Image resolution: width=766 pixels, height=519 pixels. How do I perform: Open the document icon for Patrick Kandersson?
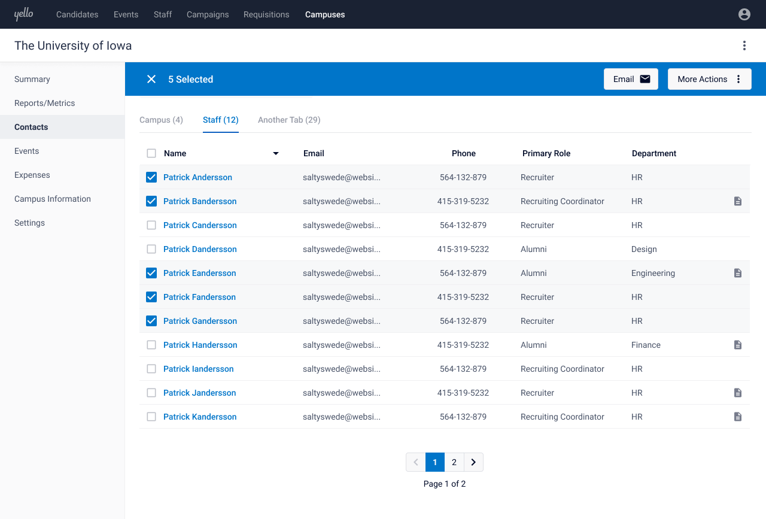tap(738, 417)
